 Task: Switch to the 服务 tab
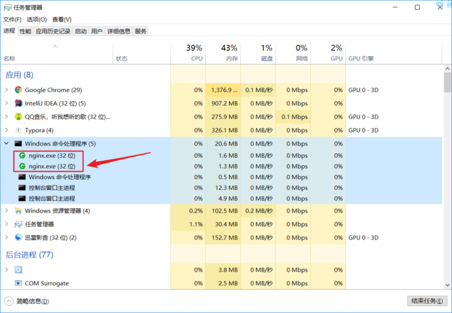tap(141, 32)
